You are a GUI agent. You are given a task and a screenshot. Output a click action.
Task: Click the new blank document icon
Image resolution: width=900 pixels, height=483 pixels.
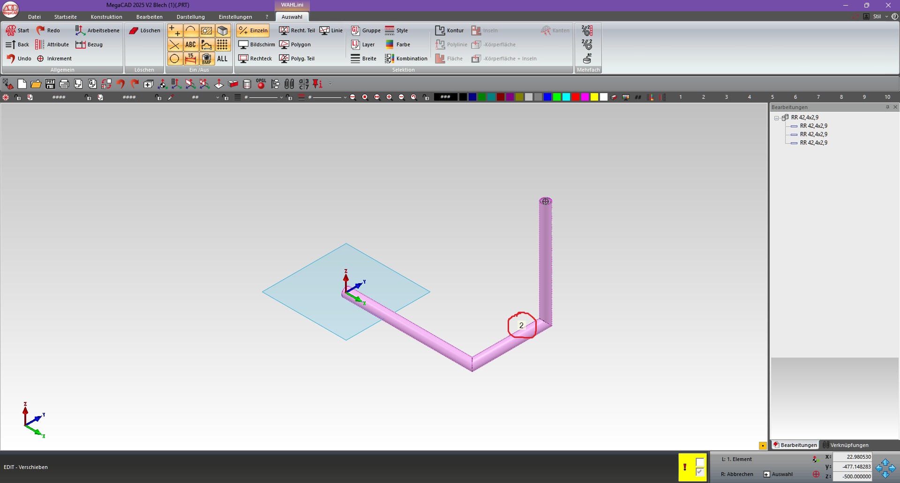point(22,84)
